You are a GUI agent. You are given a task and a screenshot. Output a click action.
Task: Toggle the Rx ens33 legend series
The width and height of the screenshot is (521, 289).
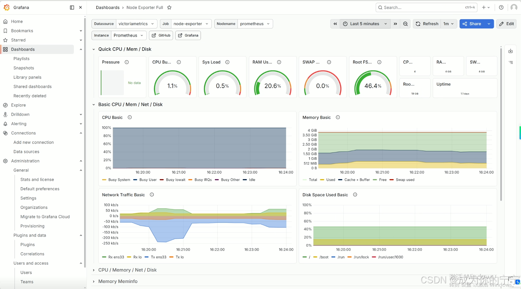(x=113, y=257)
